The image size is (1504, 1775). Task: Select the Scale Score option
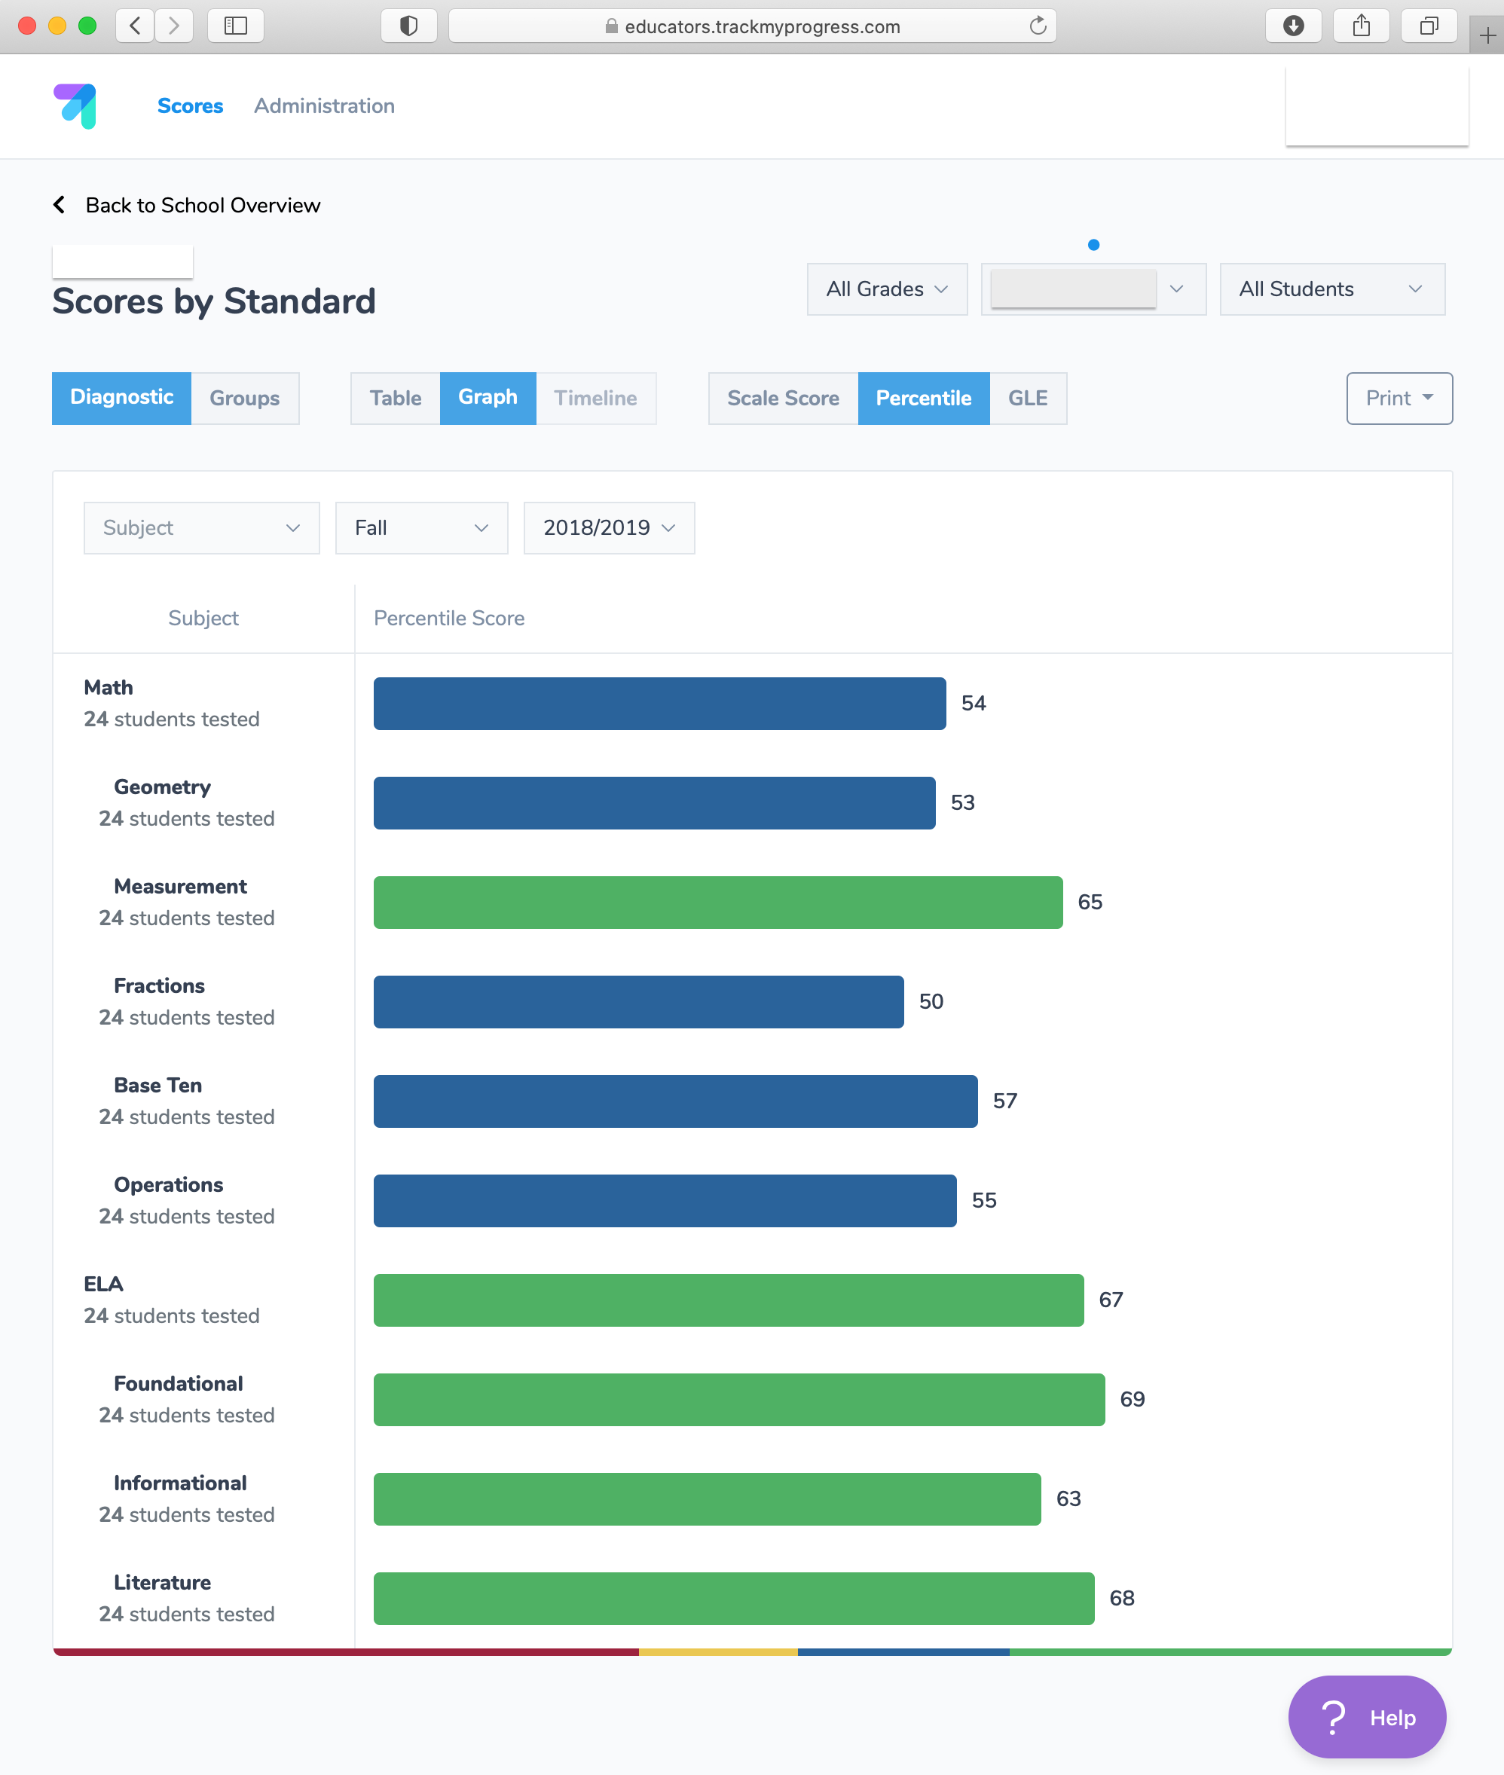click(782, 398)
